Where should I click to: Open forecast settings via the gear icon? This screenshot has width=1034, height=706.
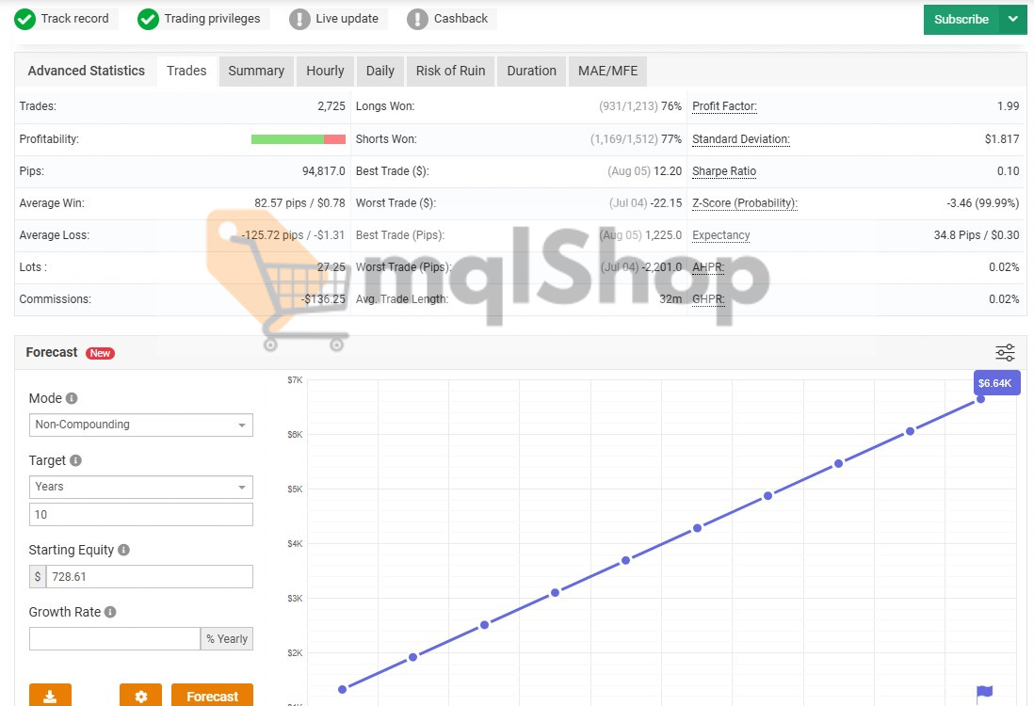[140, 695]
